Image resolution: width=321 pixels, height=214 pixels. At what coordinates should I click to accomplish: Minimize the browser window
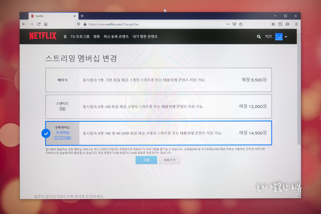click(x=275, y=16)
